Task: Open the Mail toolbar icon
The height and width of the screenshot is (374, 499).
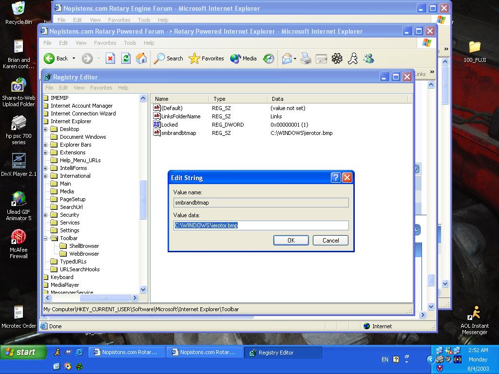Action: [x=287, y=58]
